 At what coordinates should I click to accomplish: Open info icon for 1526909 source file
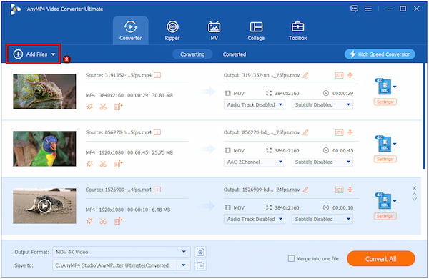[x=157, y=190]
